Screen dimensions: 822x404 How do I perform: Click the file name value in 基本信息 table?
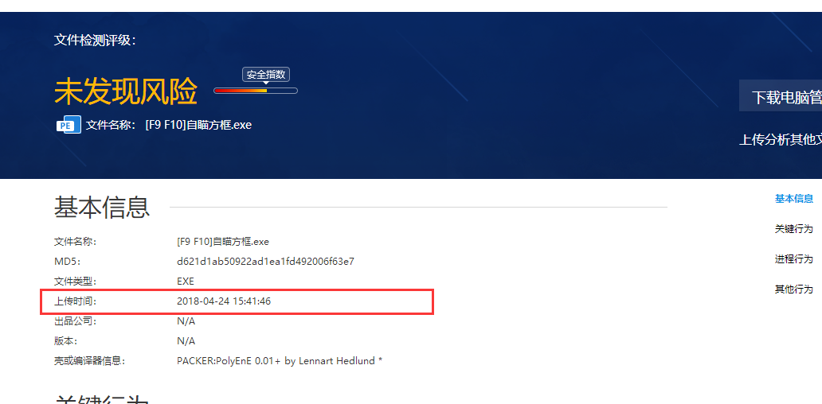click(x=223, y=242)
